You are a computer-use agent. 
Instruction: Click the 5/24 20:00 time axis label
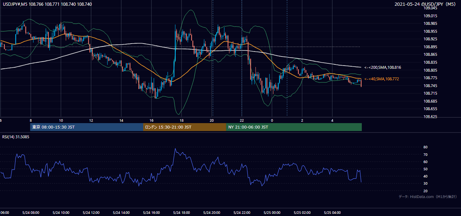[x=212, y=212]
